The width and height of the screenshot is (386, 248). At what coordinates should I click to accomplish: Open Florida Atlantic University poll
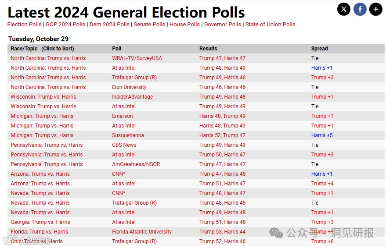pyautogui.click(x=142, y=232)
